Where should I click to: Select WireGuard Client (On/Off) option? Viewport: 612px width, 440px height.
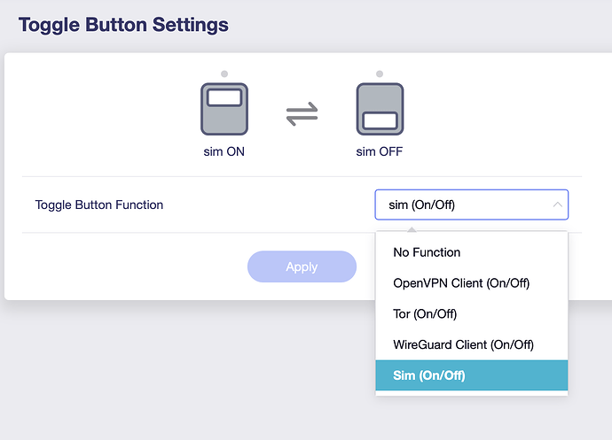pos(463,344)
